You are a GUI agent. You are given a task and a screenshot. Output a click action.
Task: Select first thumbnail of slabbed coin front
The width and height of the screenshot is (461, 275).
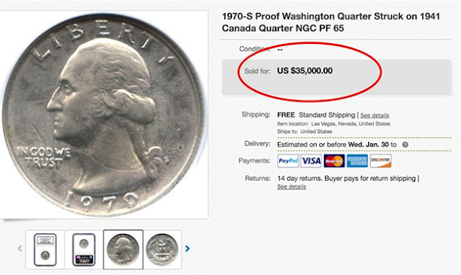pyautogui.click(x=45, y=250)
